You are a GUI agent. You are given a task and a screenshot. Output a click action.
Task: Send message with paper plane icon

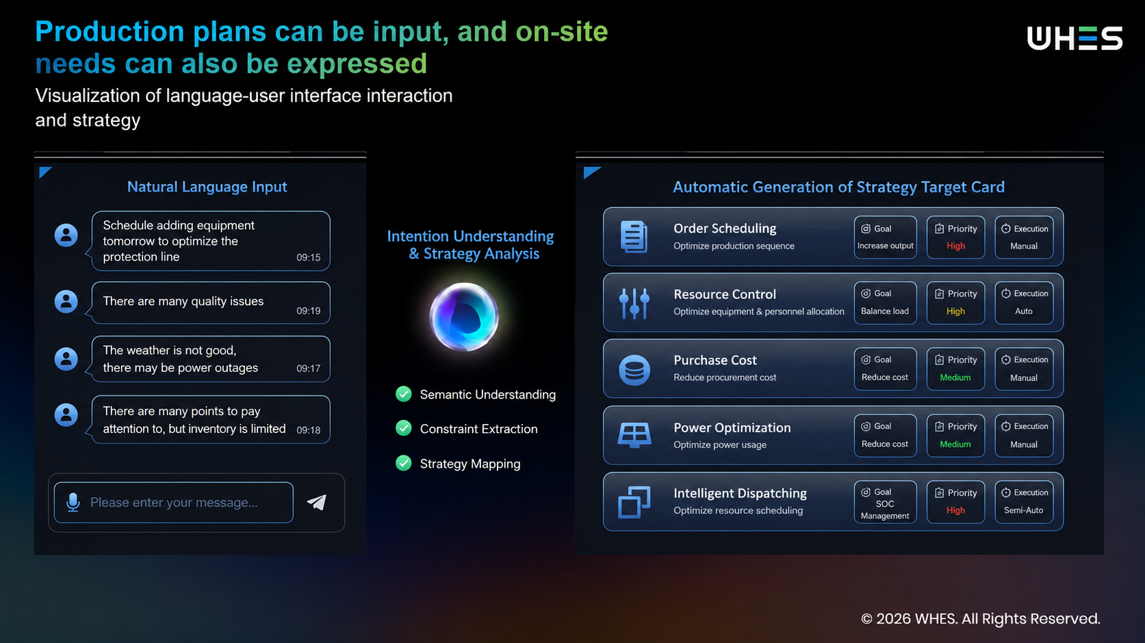(x=316, y=502)
